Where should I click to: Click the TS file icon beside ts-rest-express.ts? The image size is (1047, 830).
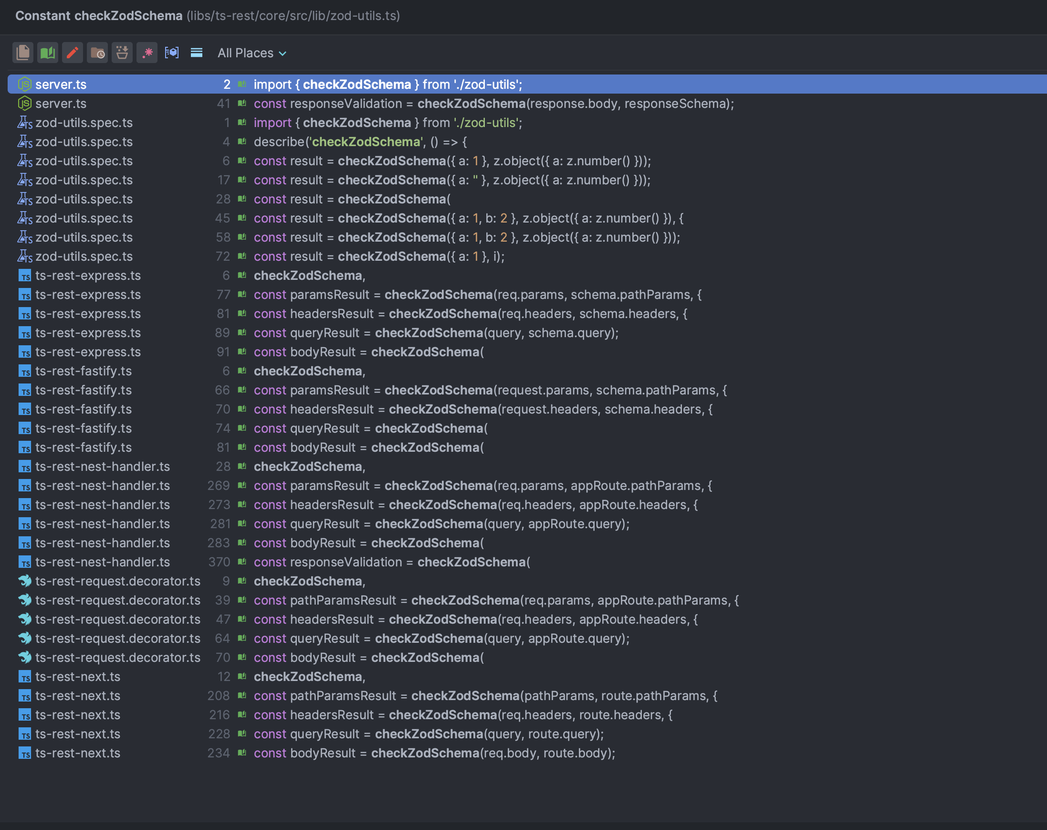[x=25, y=276]
